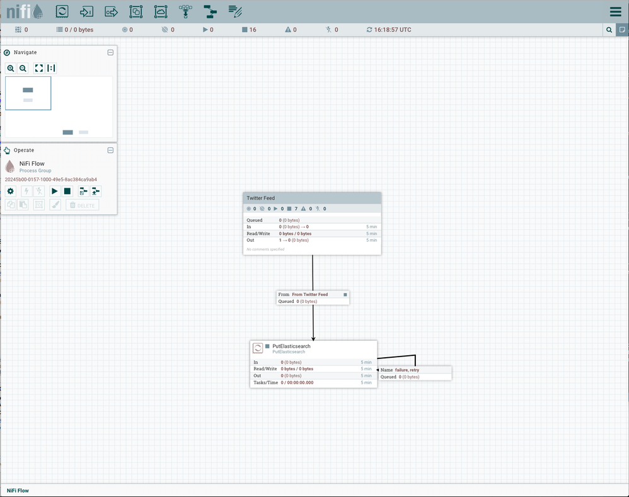Screen dimensions: 629x497
Task: Click 'No comments specified' in Twitter Feed
Action: [265, 249]
